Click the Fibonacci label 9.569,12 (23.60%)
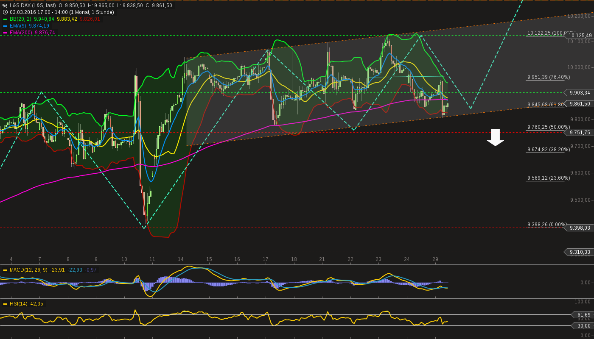The image size is (594, 339). 549,178
